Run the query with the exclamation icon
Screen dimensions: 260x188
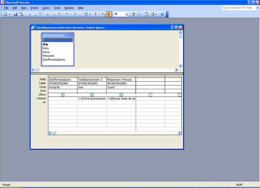pyautogui.click(x=96, y=14)
